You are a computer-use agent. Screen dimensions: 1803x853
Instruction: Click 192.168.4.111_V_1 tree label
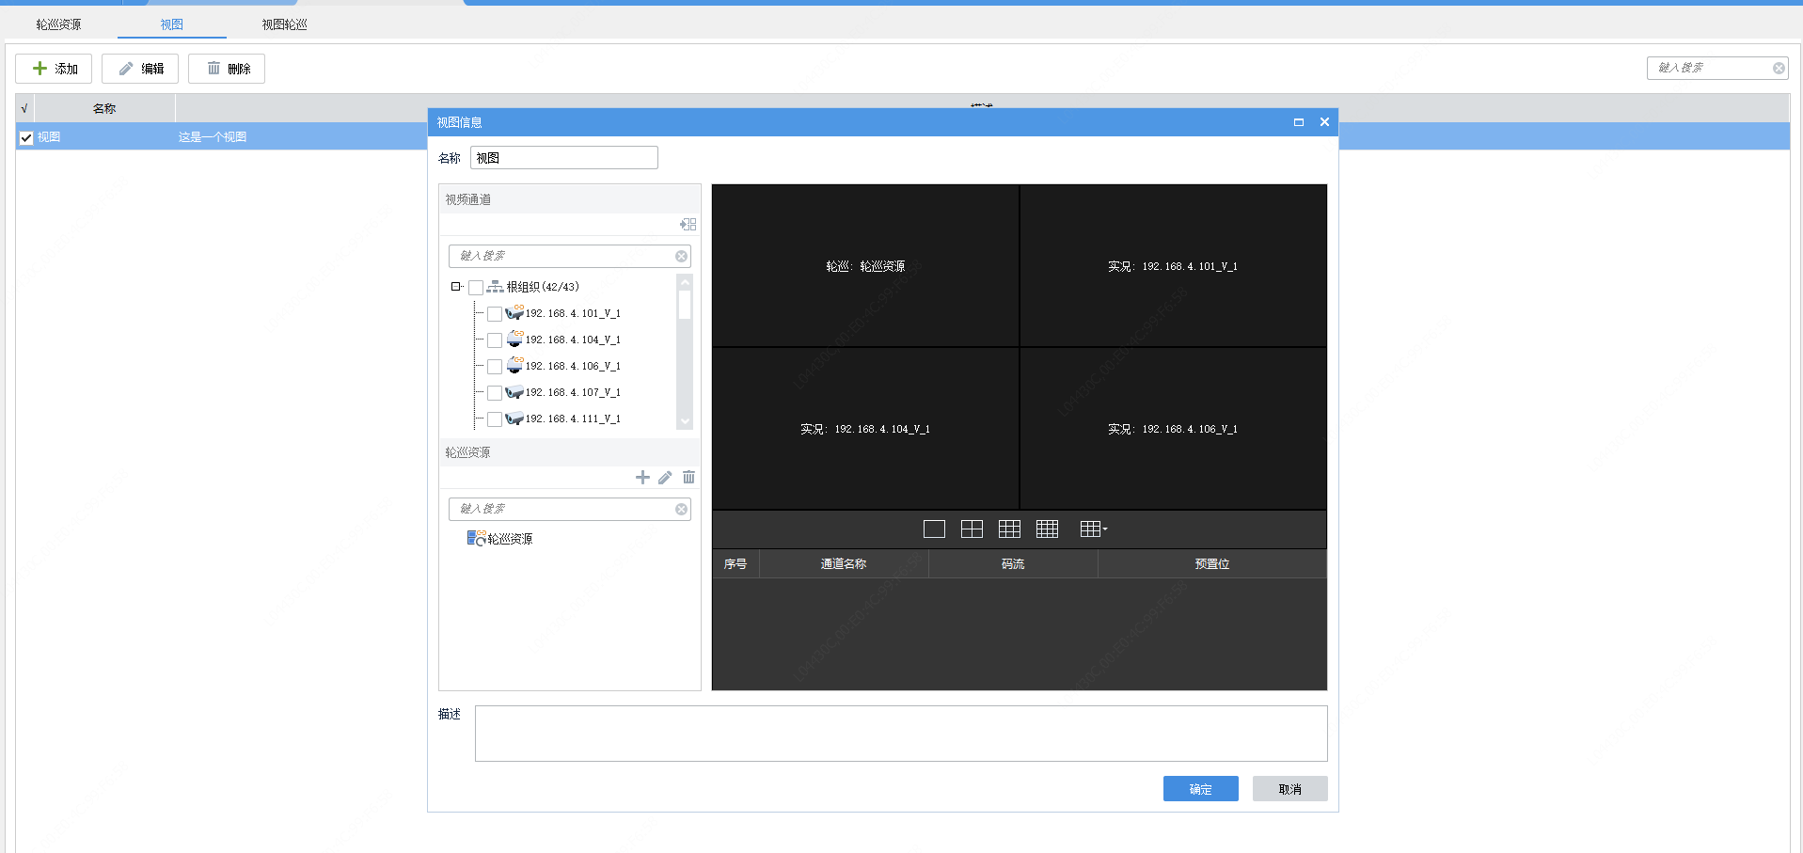click(x=573, y=419)
